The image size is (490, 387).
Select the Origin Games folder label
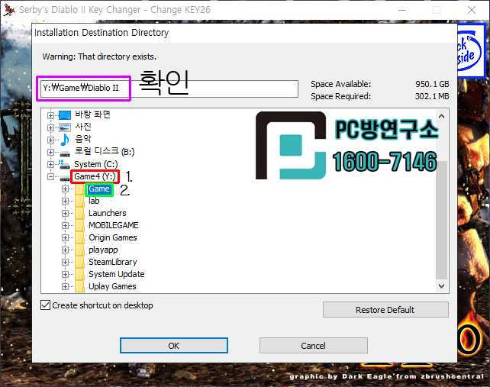(113, 237)
